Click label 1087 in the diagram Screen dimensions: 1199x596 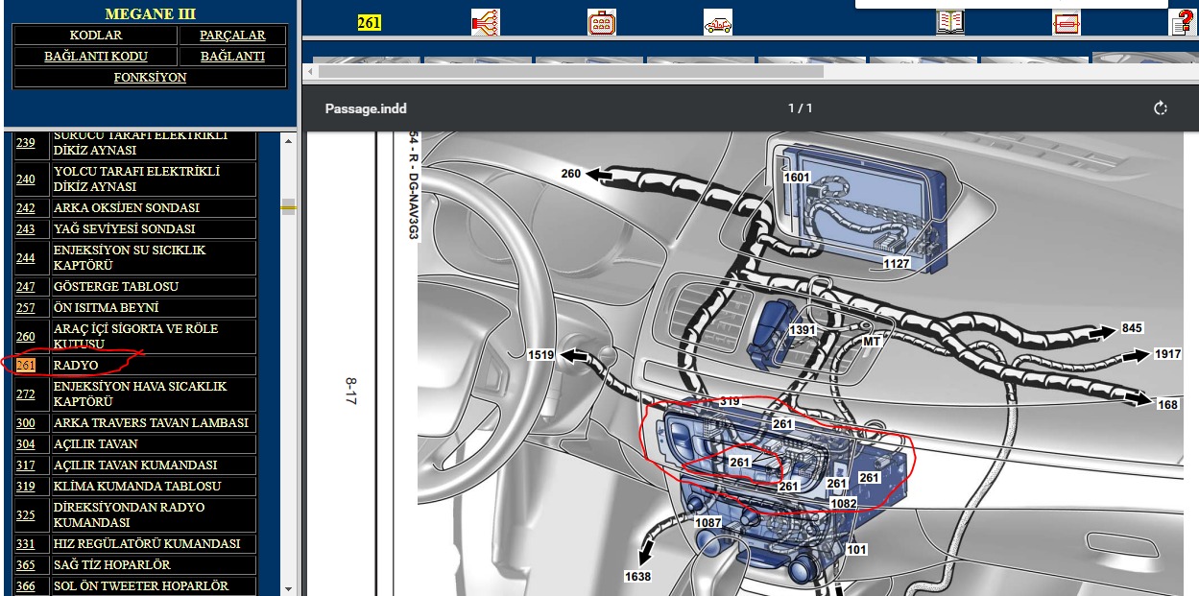[x=707, y=522]
